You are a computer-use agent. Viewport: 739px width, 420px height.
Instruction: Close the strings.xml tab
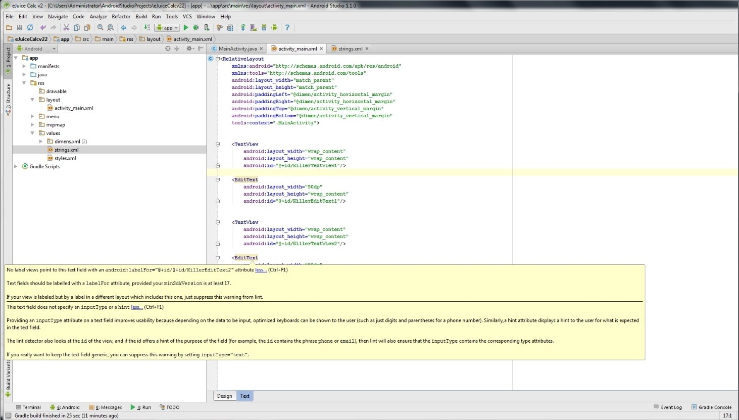pyautogui.click(x=367, y=49)
